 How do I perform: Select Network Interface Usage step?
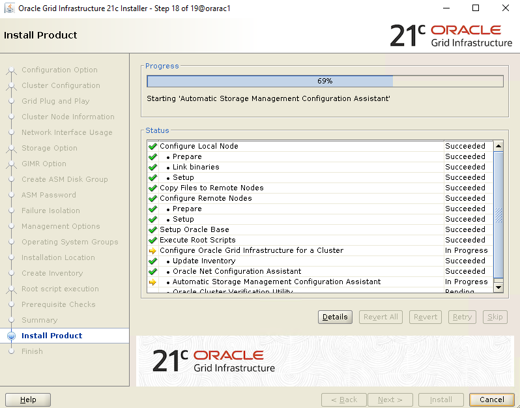click(x=67, y=132)
